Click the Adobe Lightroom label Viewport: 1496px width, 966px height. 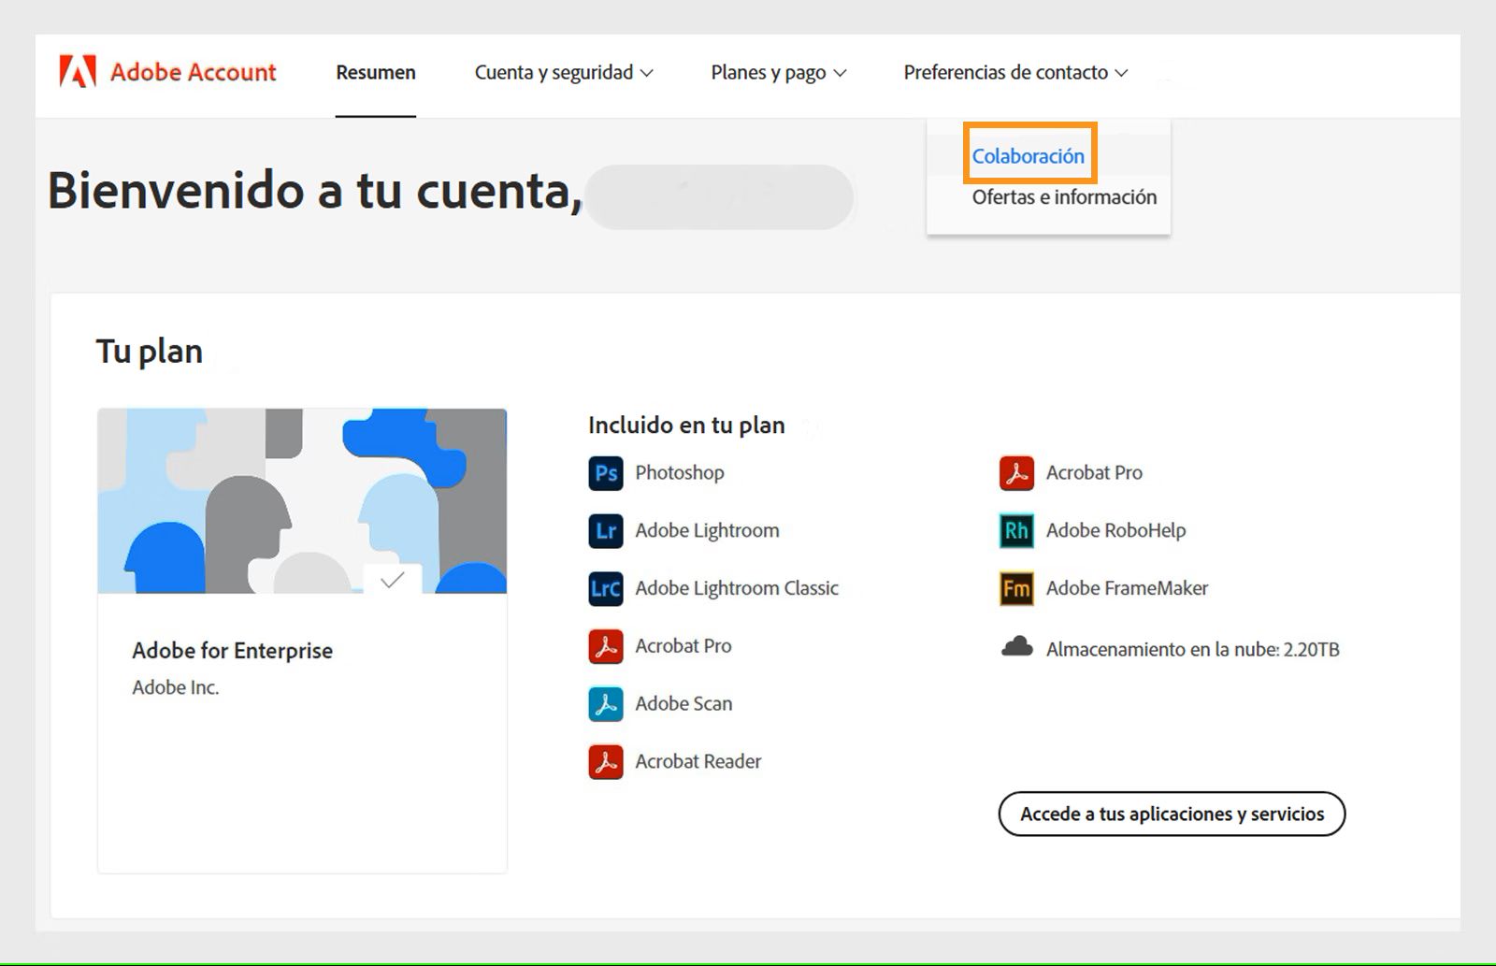[707, 531]
